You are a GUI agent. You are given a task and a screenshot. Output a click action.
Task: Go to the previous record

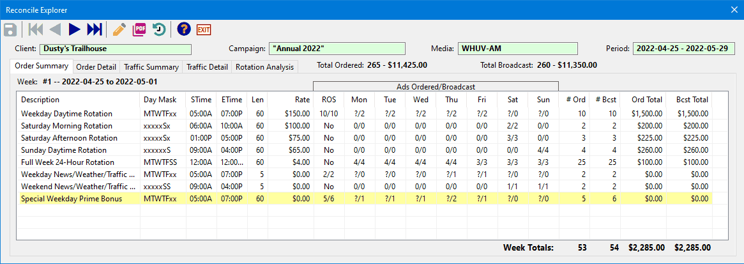point(55,29)
